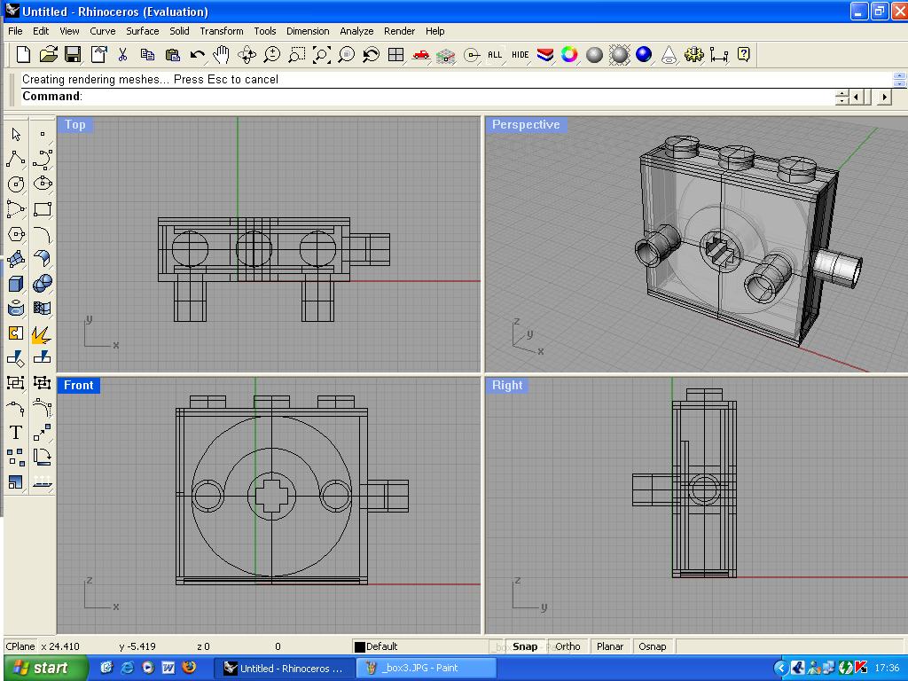Open the Front viewport title menu
Screen dimensions: 908x681
pos(78,385)
